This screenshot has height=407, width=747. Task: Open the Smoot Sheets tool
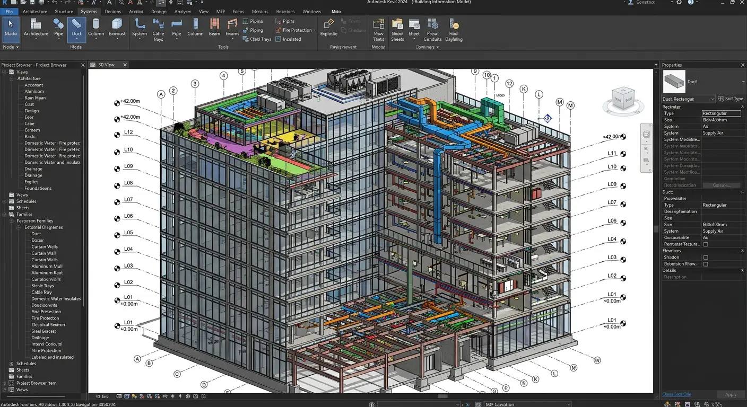point(397,29)
